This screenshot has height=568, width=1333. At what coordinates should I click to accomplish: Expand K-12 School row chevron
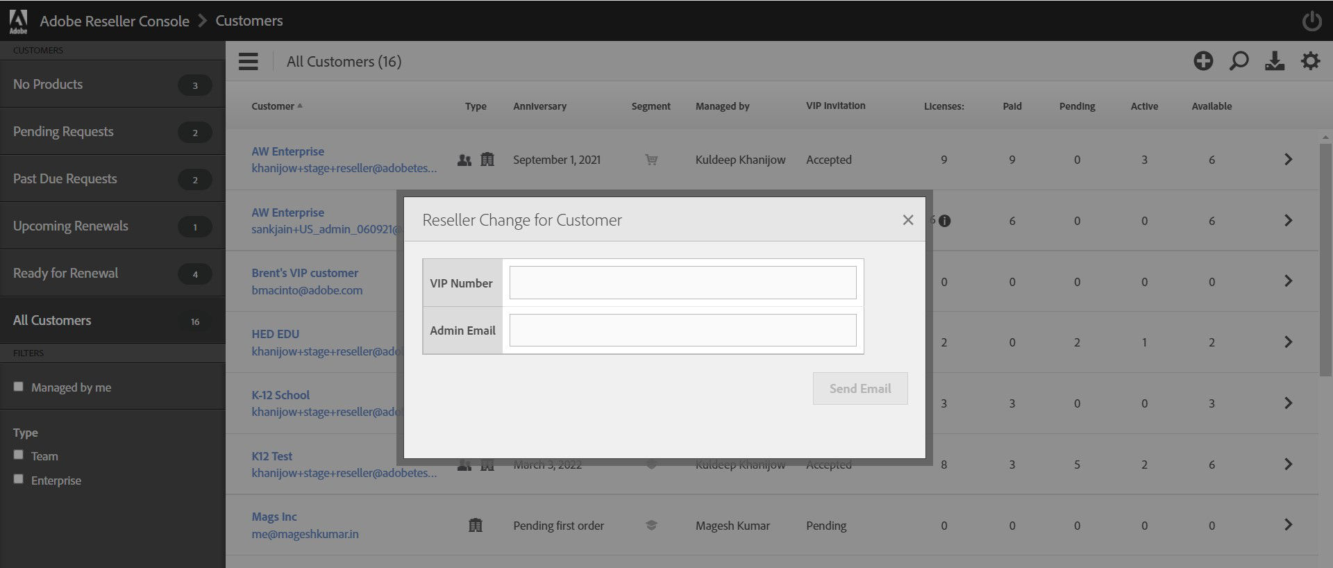1289,403
